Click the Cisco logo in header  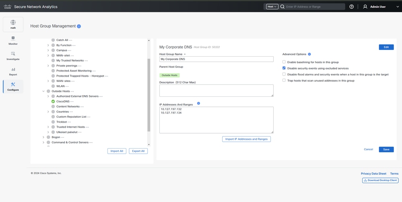7,7
